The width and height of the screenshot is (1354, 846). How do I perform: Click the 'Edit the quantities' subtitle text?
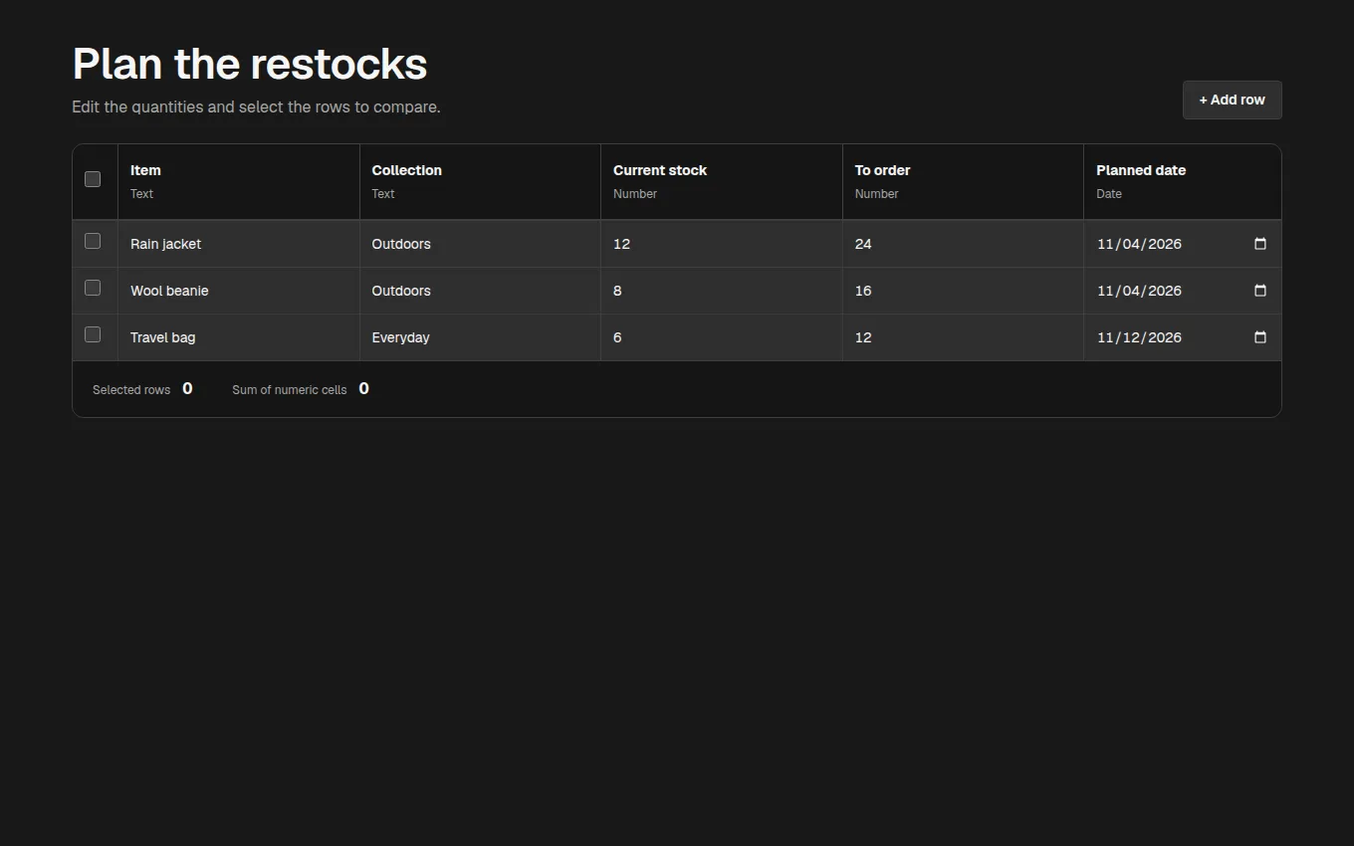(x=256, y=106)
